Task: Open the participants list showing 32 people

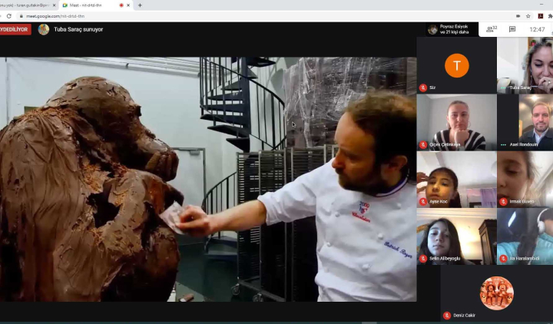Action: [x=492, y=29]
